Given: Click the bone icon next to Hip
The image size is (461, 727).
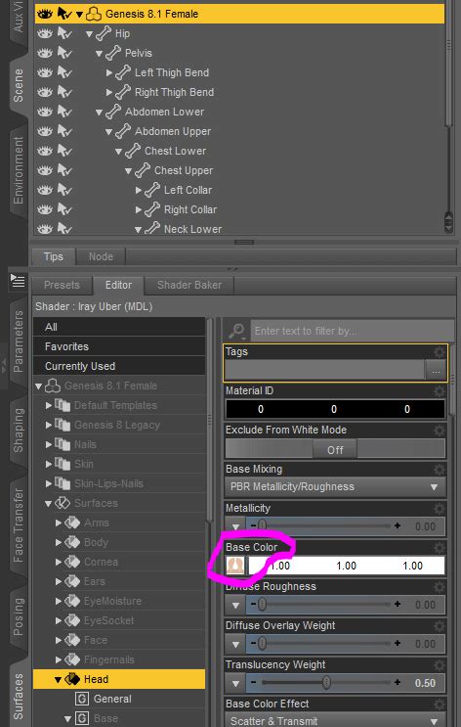Looking at the screenshot, I should coord(104,33).
